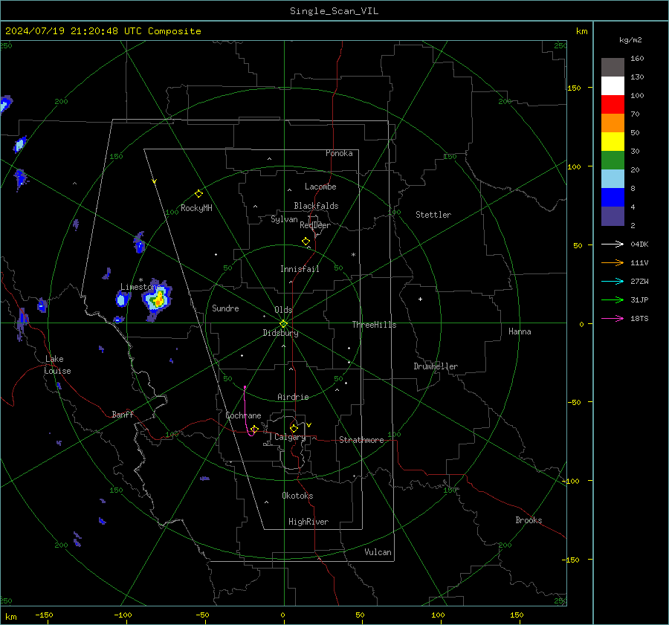Click the magenta 18TS arrow icon
The height and width of the screenshot is (625, 669).
click(x=613, y=319)
